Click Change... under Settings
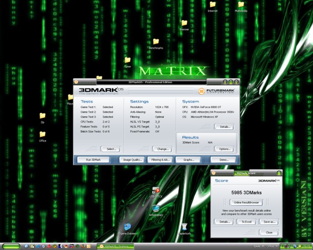 [x=163, y=149]
